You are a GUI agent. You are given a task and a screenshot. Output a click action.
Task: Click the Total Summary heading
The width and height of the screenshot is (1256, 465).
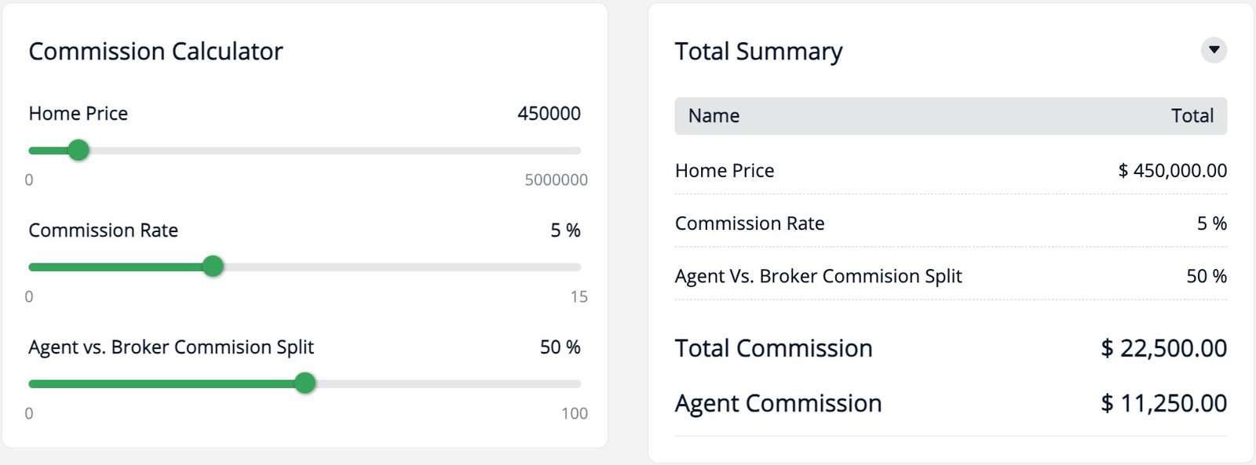click(758, 52)
